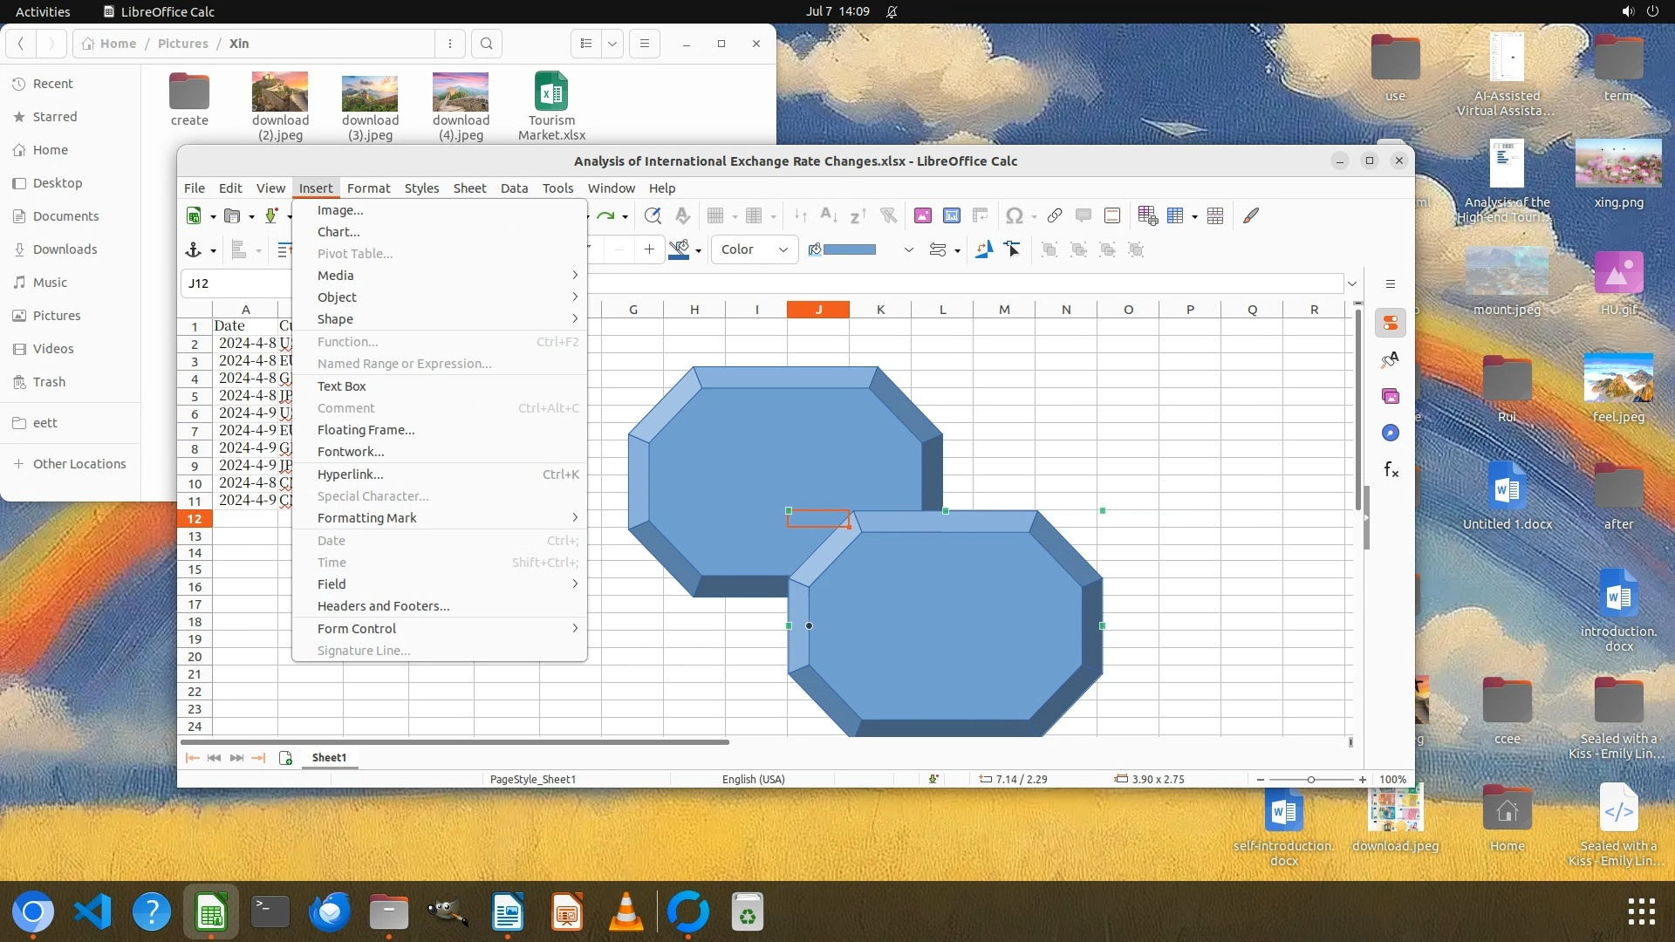Open the sidebar Gallery deck

click(x=1391, y=396)
